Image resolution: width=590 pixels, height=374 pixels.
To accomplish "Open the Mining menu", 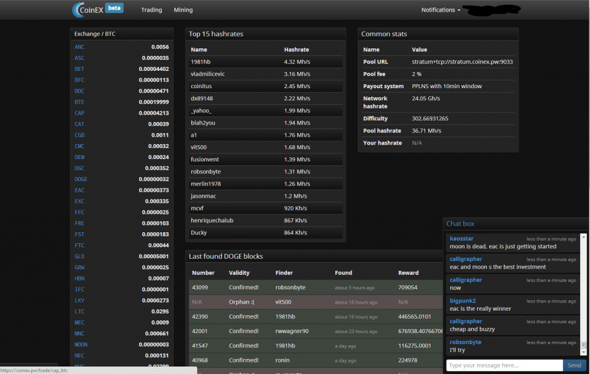I will 183,10.
